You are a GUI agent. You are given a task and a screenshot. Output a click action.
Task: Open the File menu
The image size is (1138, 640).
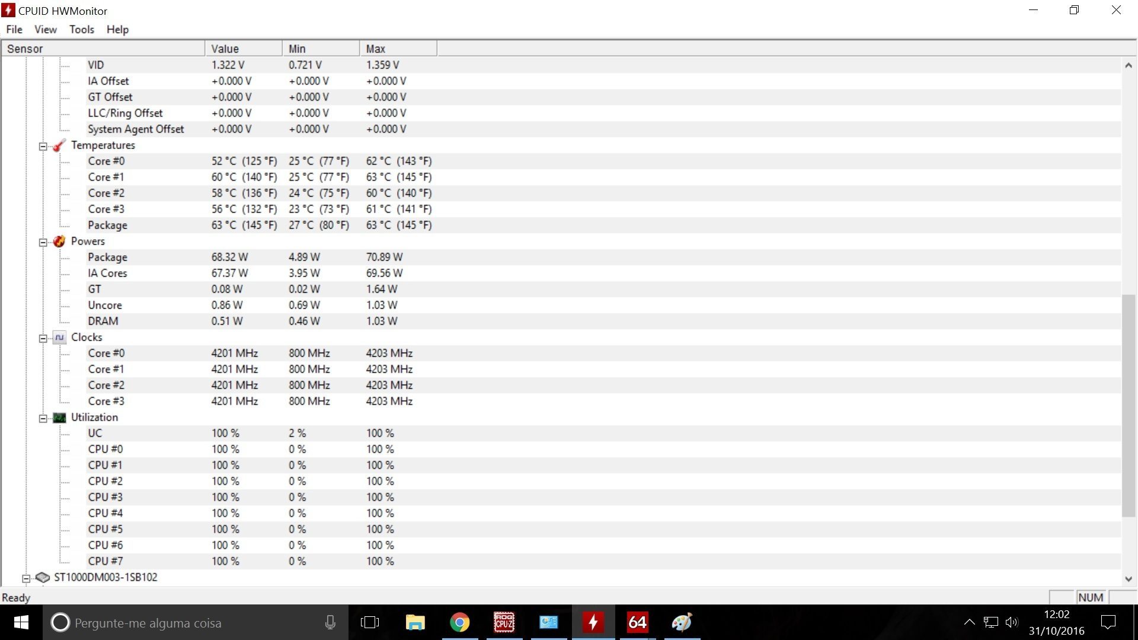[x=14, y=30]
